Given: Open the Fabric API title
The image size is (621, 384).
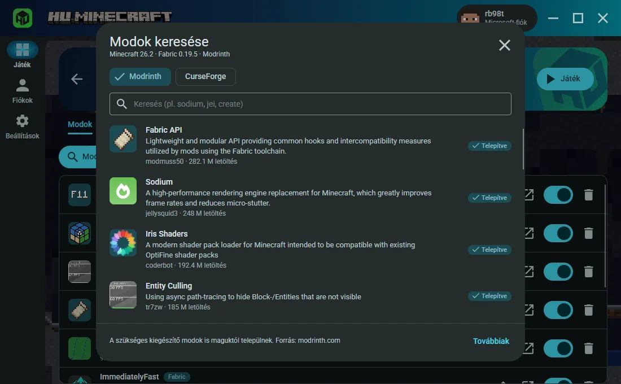Looking at the screenshot, I should (x=164, y=130).
